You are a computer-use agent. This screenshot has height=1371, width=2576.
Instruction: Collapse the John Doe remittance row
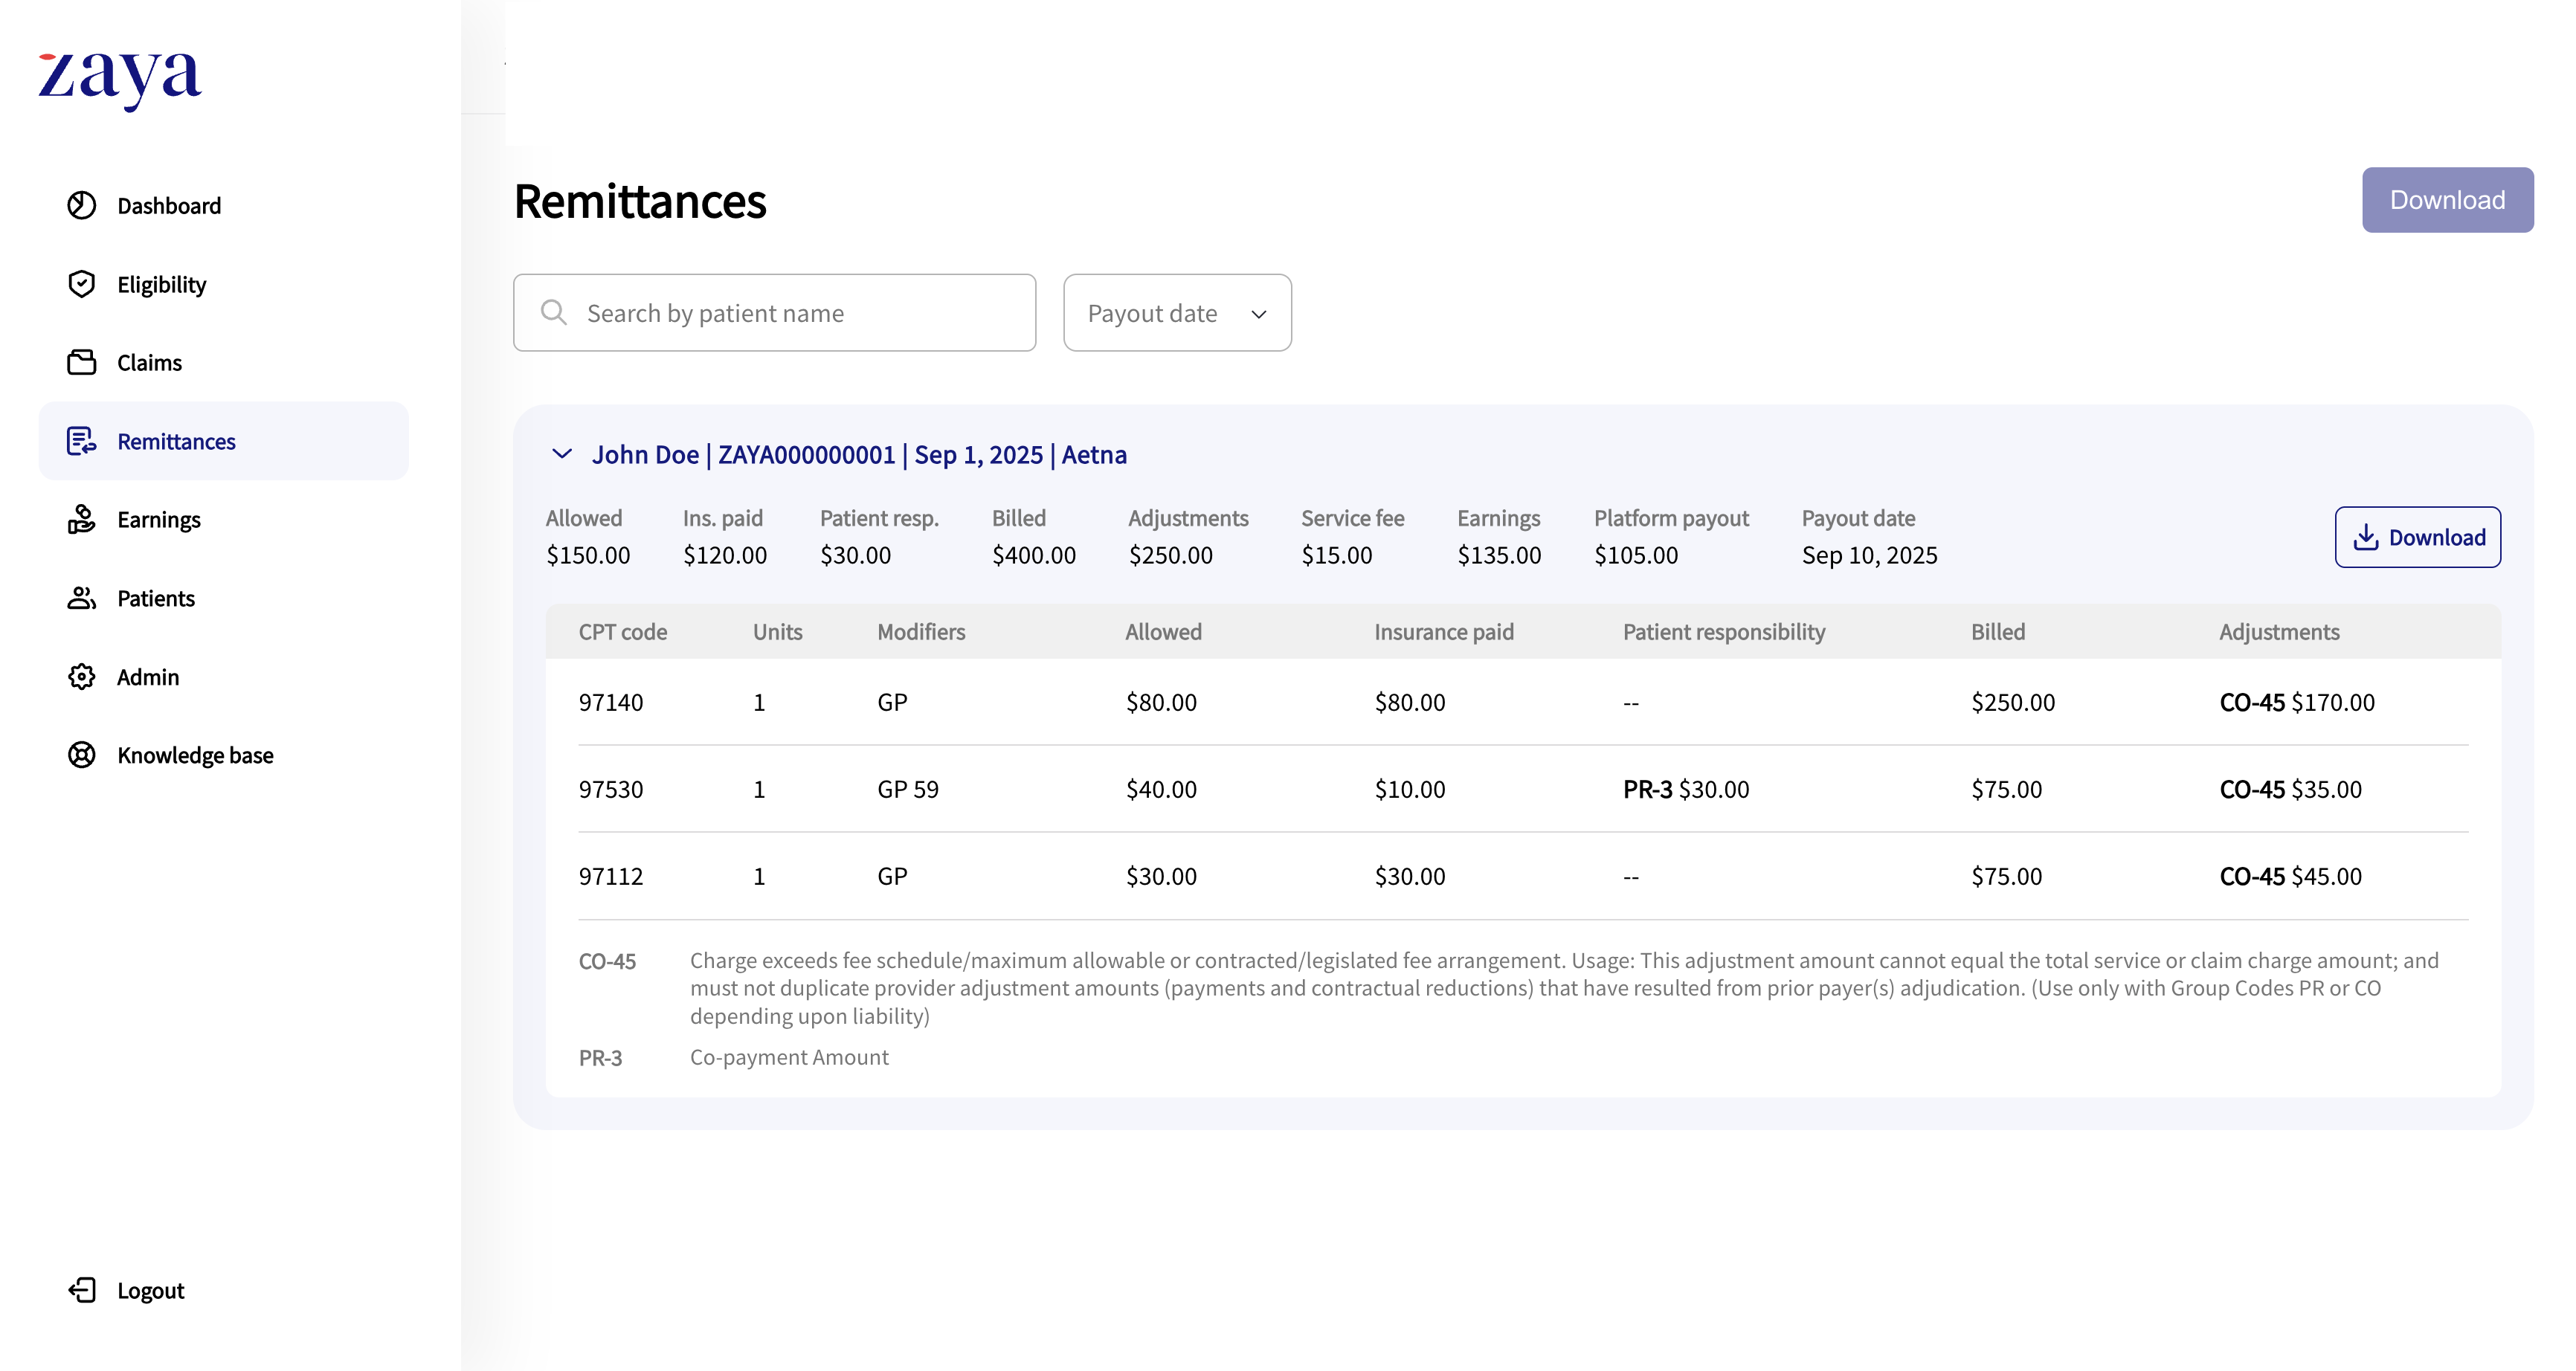pyautogui.click(x=562, y=454)
